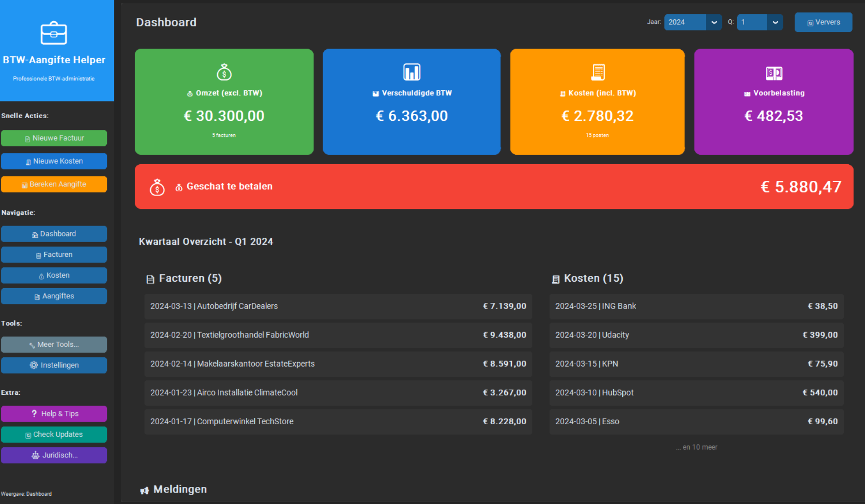Screen dimensions: 865x504
Task: Click the red Geschat te betalen banner
Action: (494, 187)
